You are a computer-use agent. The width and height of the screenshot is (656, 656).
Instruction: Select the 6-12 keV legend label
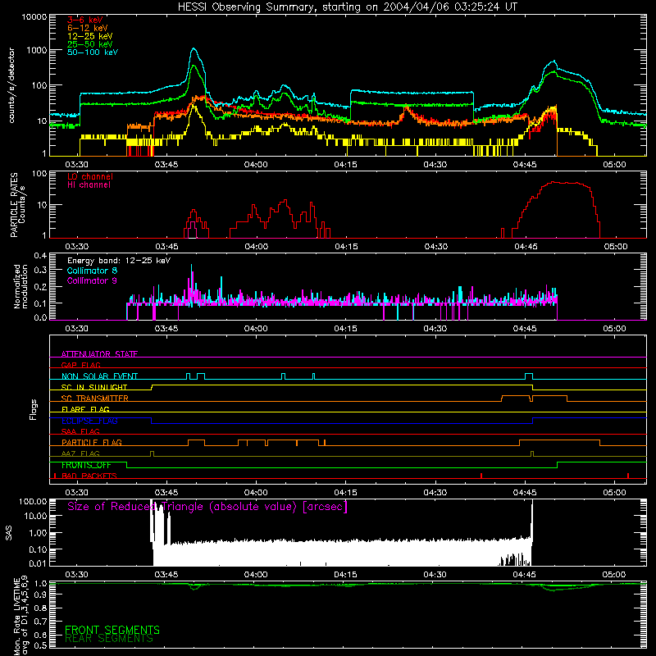(x=88, y=28)
